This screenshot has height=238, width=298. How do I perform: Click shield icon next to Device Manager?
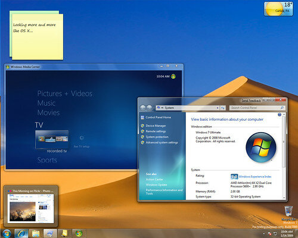pos(142,126)
